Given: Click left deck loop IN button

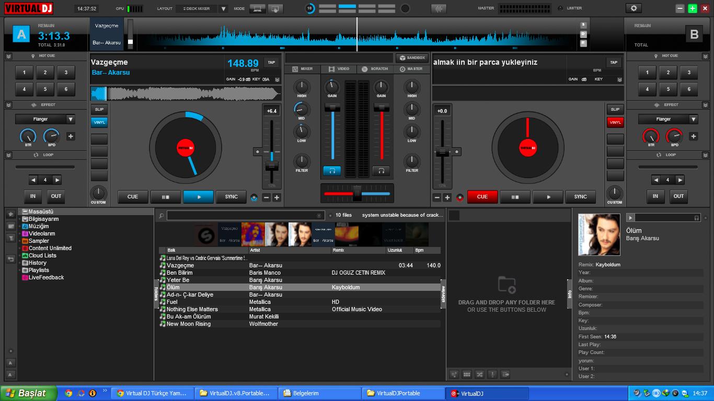Looking at the screenshot, I should (x=33, y=196).
